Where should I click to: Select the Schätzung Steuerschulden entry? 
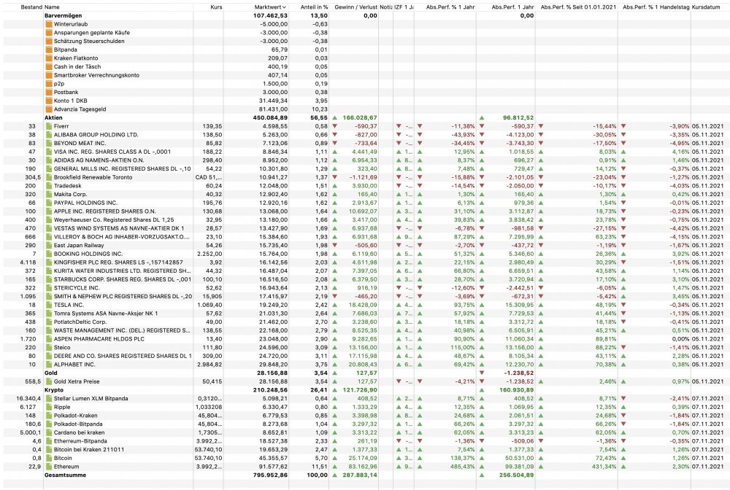pyautogui.click(x=89, y=41)
